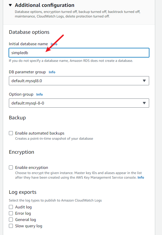The height and width of the screenshot is (235, 162).
Task: Collapse the Additional configuration section
Action: tap(10, 5)
